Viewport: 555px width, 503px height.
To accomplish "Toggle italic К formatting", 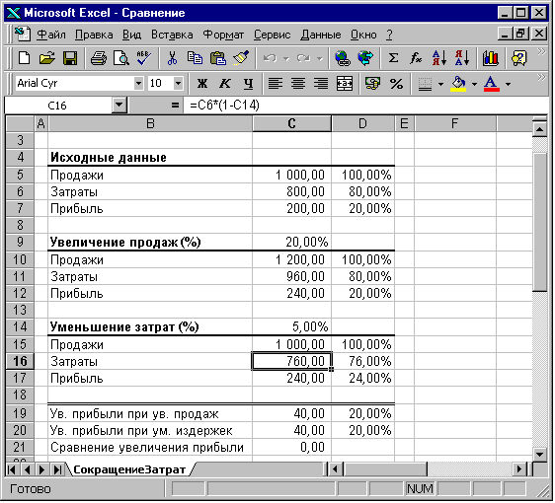I will [225, 84].
